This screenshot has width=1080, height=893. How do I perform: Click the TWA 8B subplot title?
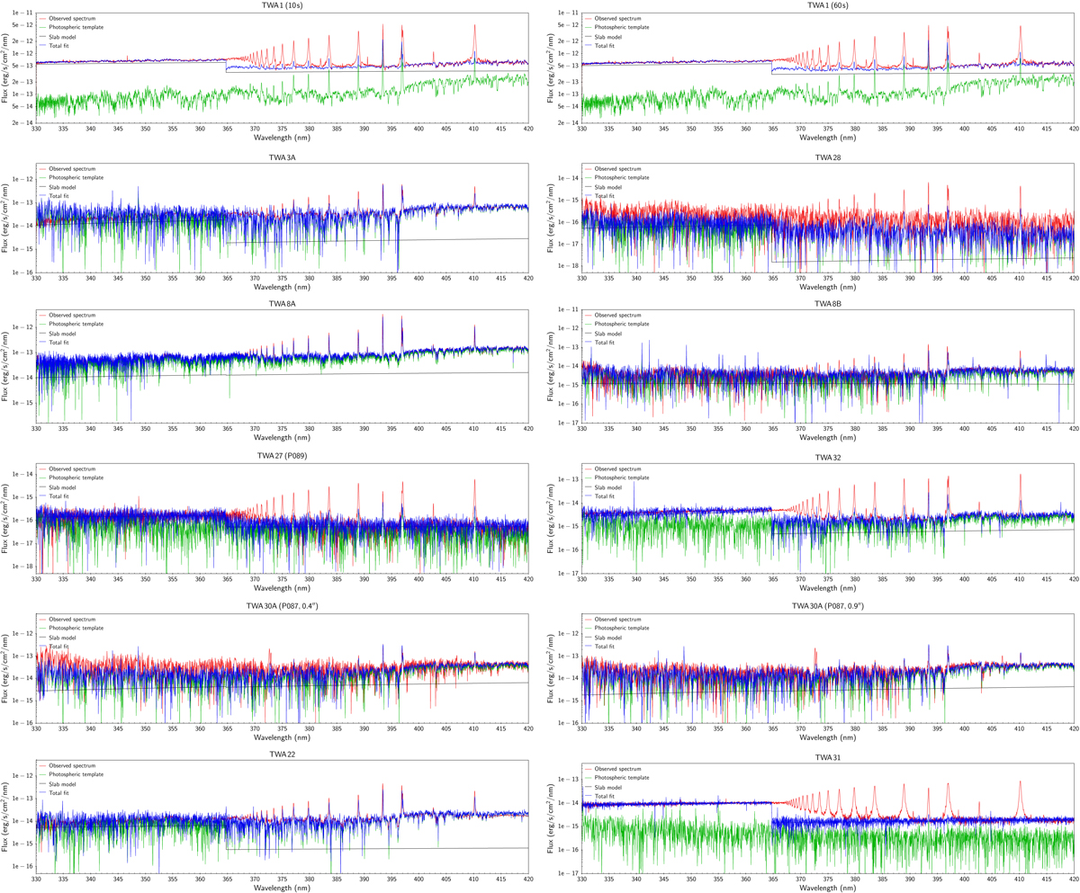coord(827,305)
